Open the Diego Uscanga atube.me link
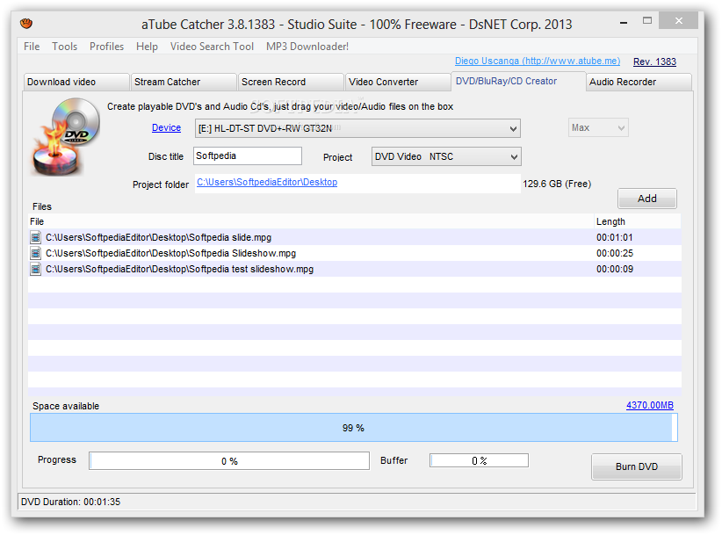This screenshot has height=535, width=722. point(538,61)
